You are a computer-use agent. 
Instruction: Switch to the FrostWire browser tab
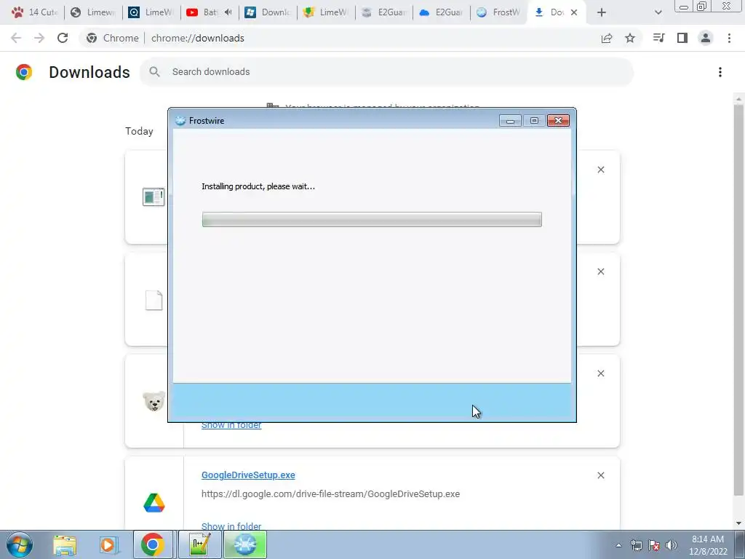click(x=499, y=12)
